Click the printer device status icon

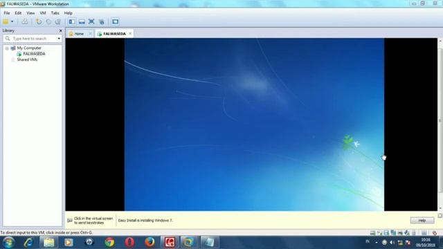click(400, 233)
